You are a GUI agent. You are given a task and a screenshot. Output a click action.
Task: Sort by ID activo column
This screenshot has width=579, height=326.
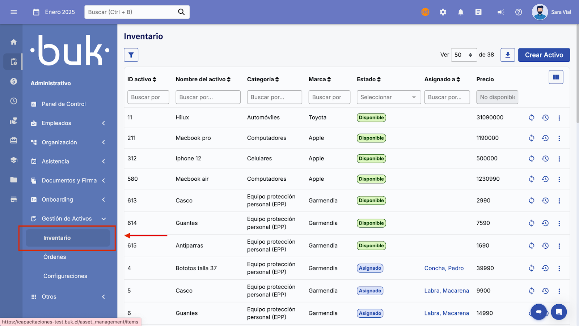[142, 79]
